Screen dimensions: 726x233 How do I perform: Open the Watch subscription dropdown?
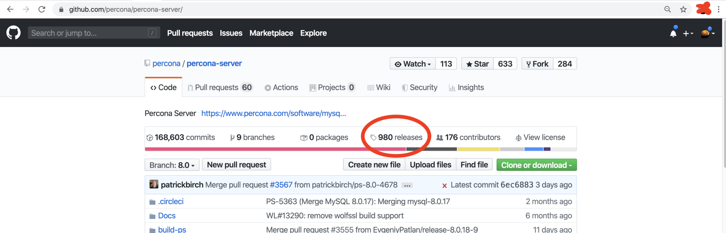413,64
